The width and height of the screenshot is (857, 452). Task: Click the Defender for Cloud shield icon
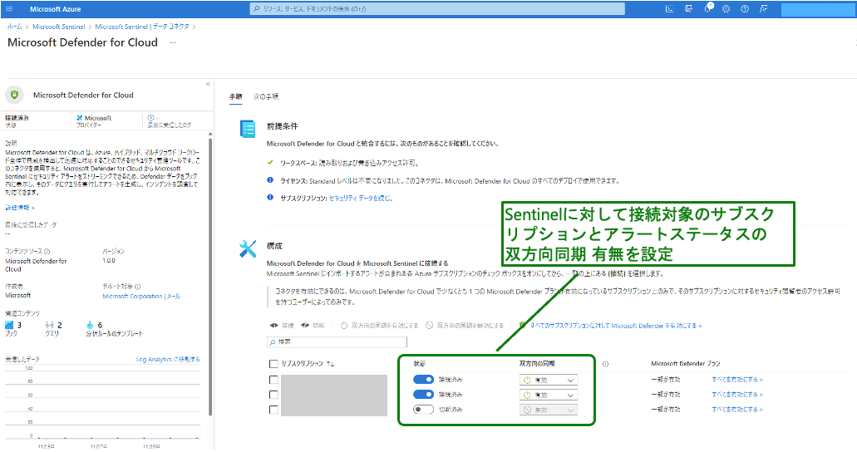(x=15, y=95)
